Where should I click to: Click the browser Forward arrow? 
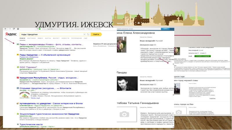tap(10, 29)
